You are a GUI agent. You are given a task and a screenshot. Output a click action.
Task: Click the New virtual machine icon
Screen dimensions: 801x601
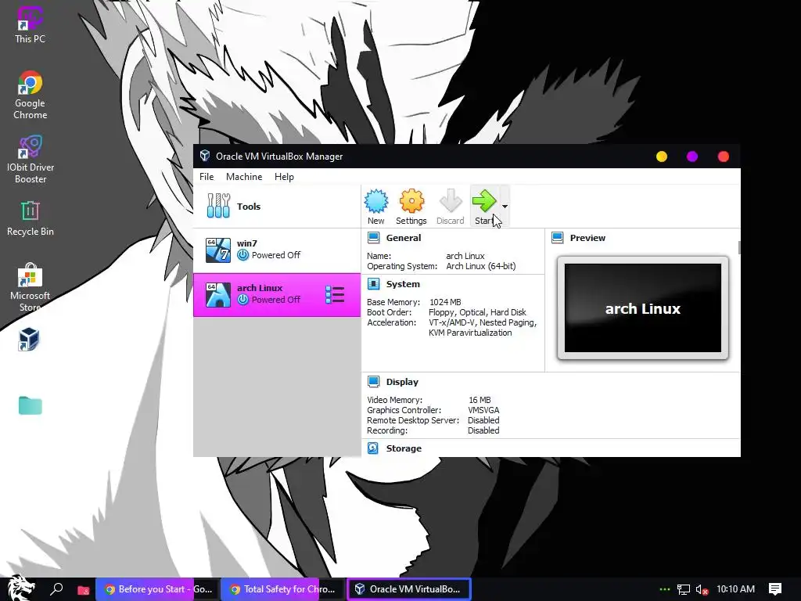coord(376,201)
